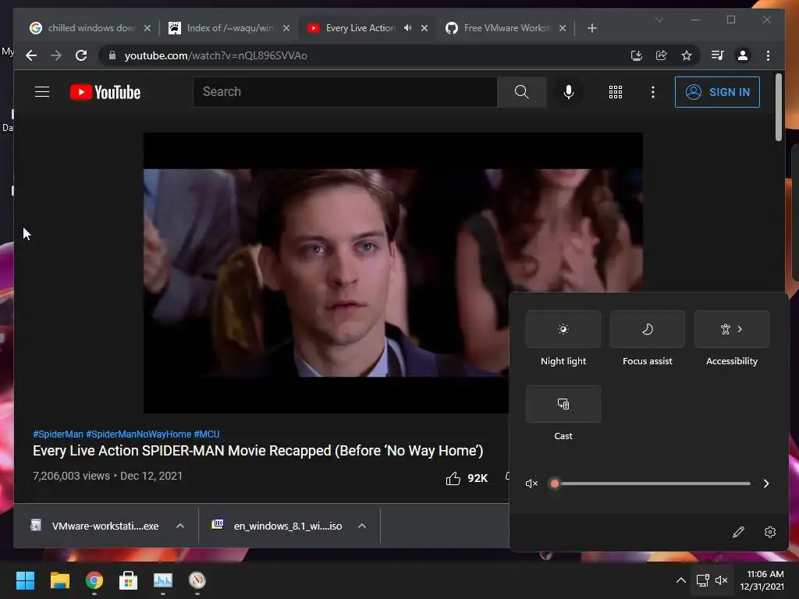Open File Explorer from the taskbar
799x599 pixels.
pyautogui.click(x=59, y=580)
